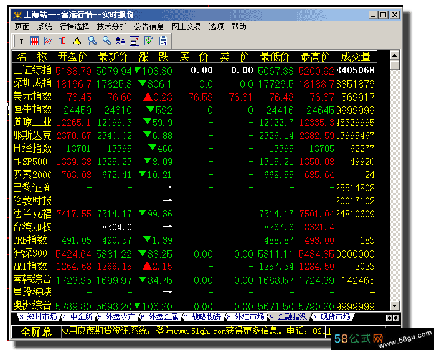Select the 那斯达克 row
Screen dimensions: 434x350
[194, 135]
